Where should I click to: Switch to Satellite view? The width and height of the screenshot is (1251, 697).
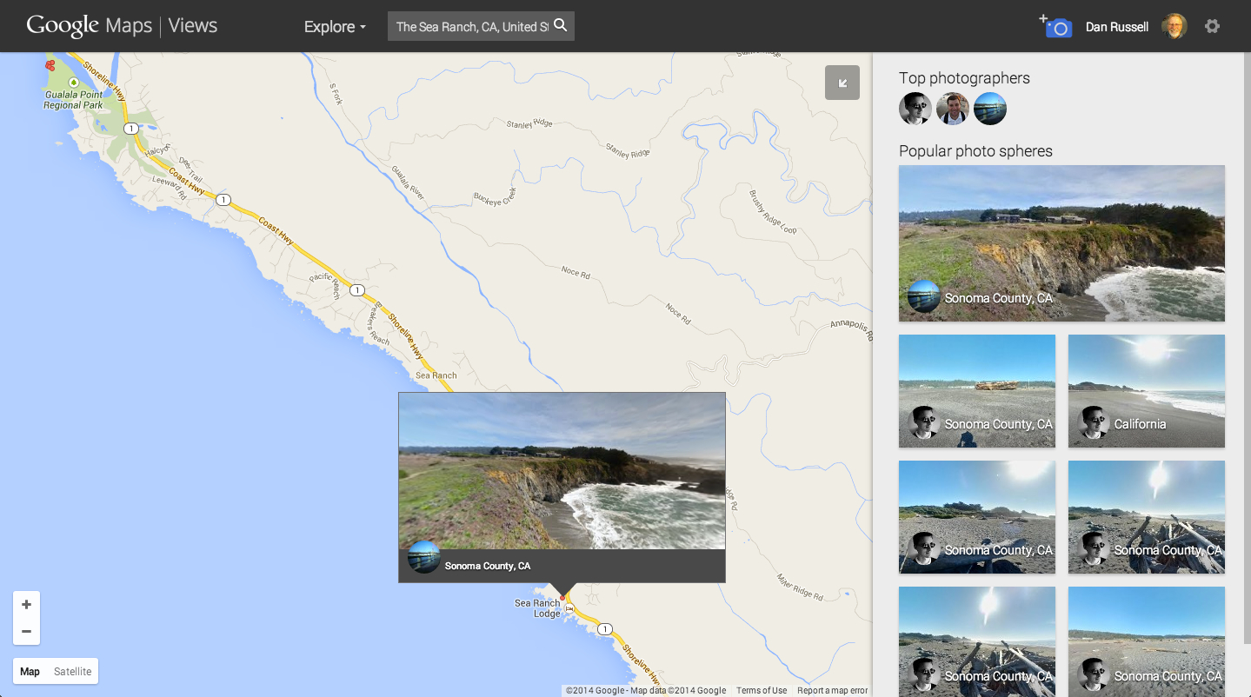[73, 672]
